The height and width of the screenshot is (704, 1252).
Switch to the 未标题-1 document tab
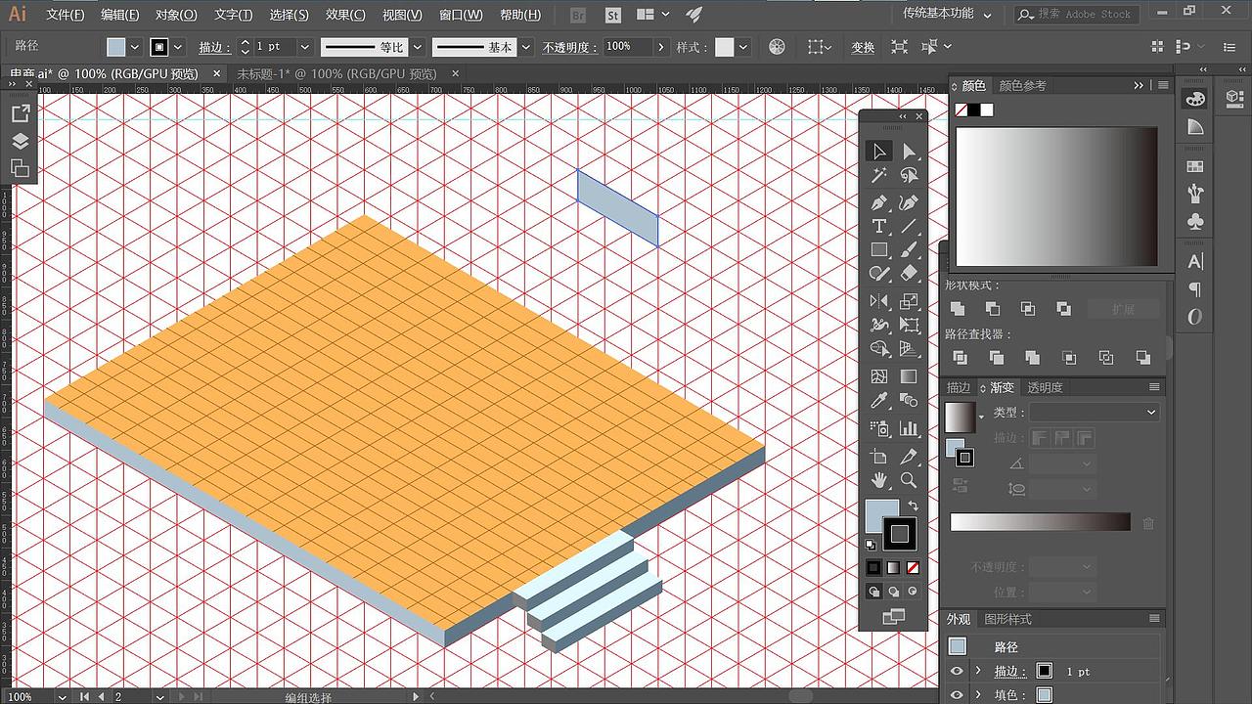[336, 74]
